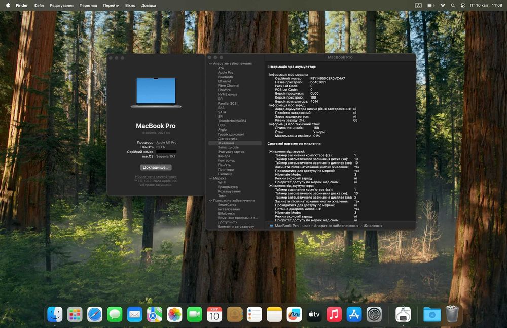Screen dimensions: 507x328
Task: Click the Wi-Fi status icon in menu bar
Action: (x=443, y=5)
